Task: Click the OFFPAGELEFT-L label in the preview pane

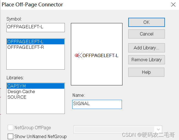Action: point(100,55)
